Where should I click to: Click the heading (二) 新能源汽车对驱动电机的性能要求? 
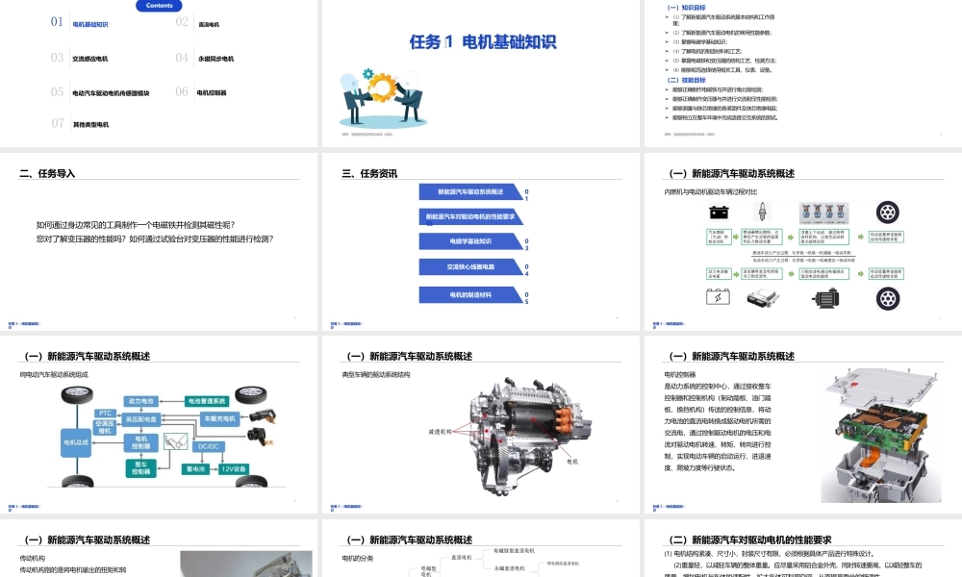point(749,540)
